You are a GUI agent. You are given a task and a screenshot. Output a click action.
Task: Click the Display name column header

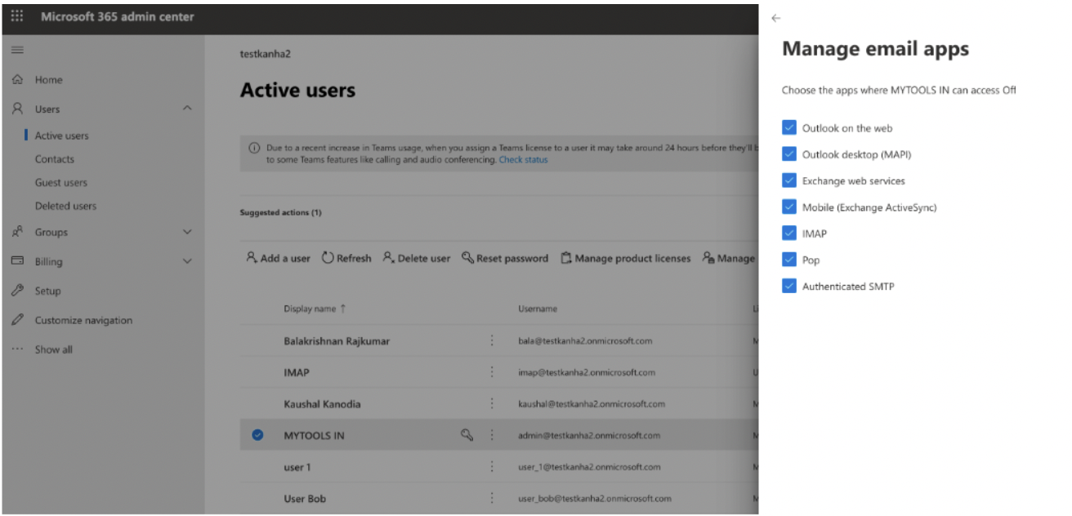coord(310,309)
